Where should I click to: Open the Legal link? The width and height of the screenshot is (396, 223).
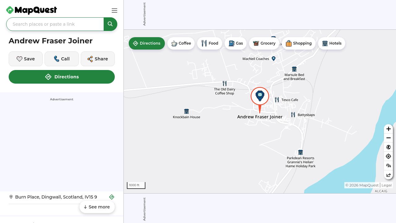pyautogui.click(x=386, y=185)
